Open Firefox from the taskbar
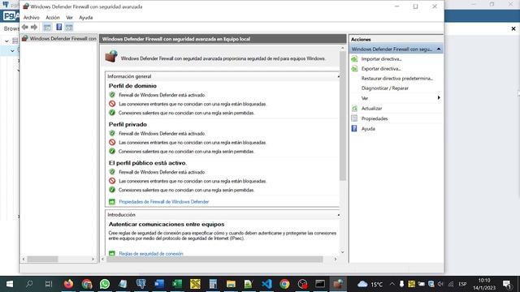This screenshot has width=520, height=292. (68, 284)
